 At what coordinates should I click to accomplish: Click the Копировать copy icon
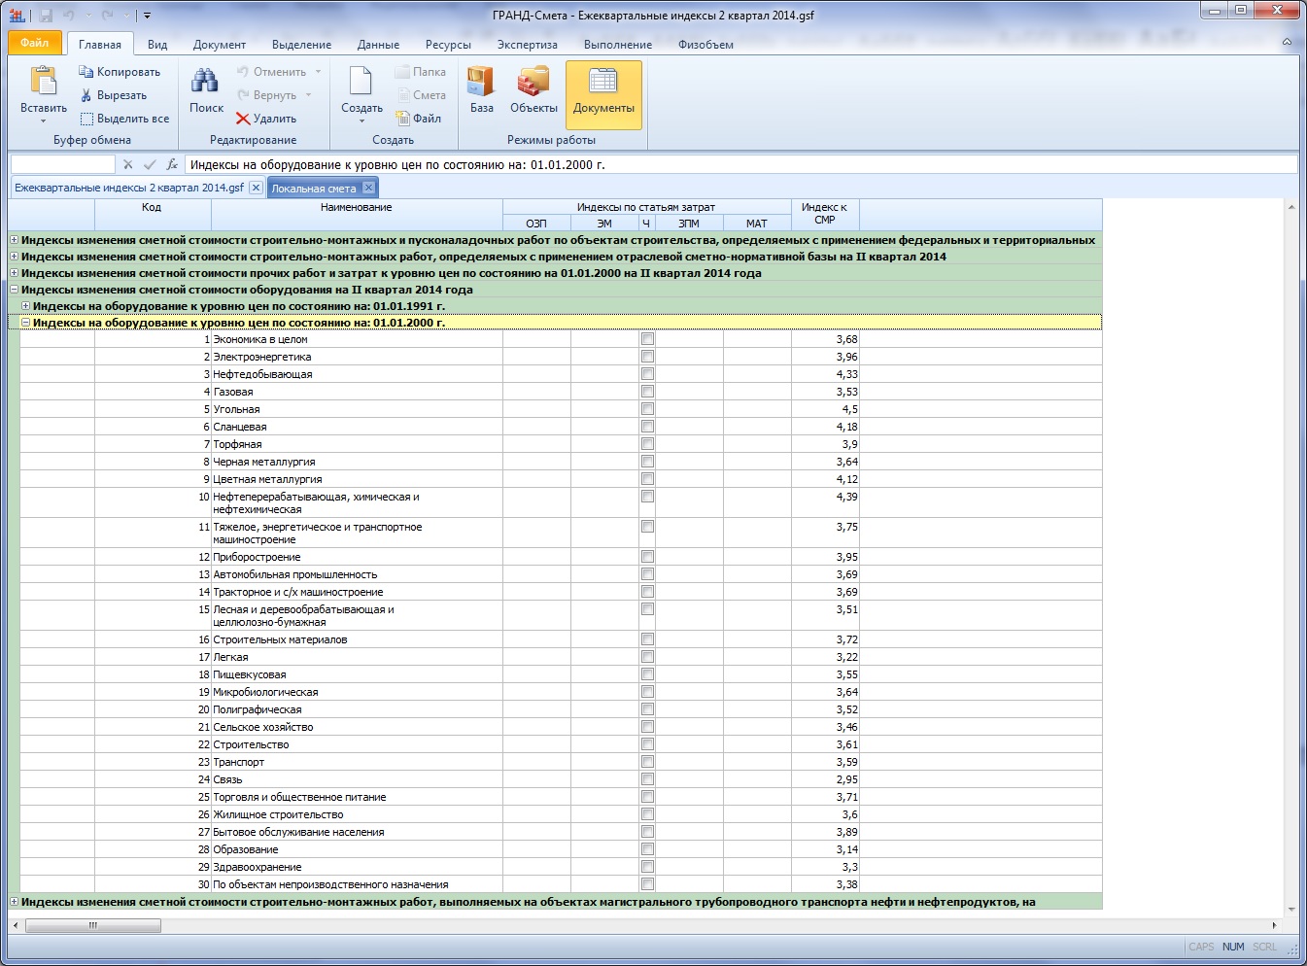click(x=86, y=72)
